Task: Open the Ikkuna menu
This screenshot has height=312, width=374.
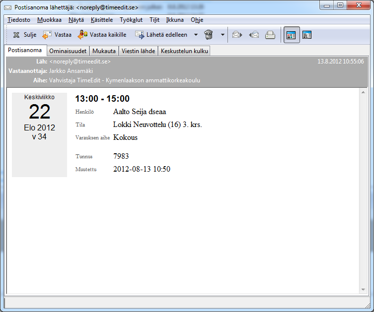Action: [175, 20]
